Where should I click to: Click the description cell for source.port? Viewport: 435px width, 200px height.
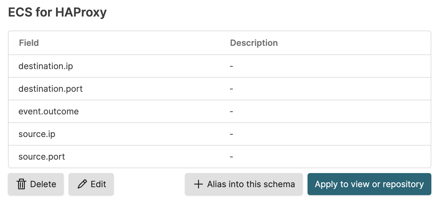(x=231, y=157)
